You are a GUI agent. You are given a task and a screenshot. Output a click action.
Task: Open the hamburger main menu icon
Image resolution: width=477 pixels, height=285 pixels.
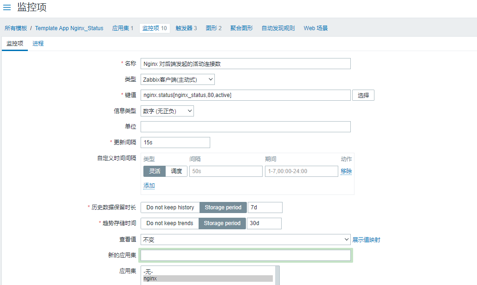pyautogui.click(x=7, y=7)
